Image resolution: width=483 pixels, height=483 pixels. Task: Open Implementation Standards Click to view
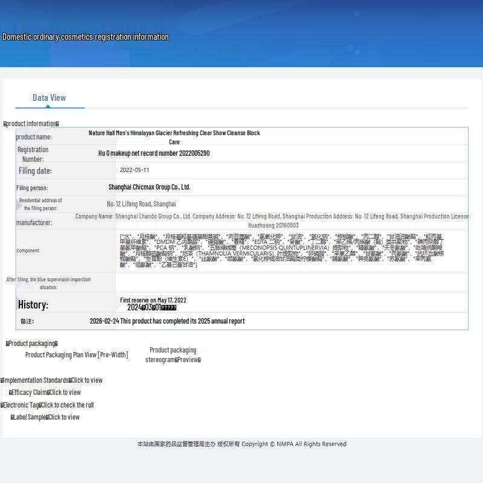tap(51, 380)
